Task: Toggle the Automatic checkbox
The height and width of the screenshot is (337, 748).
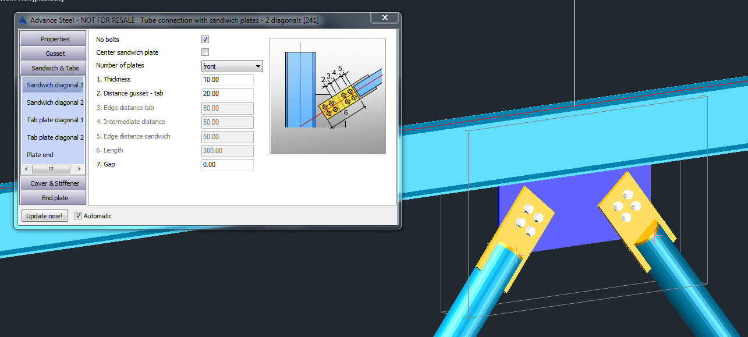Action: coord(79,216)
